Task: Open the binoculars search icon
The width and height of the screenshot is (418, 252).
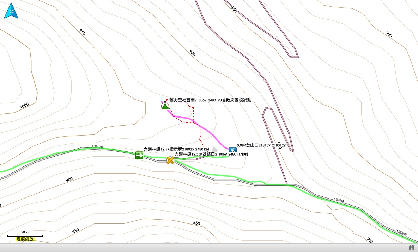Action: [411, 248]
